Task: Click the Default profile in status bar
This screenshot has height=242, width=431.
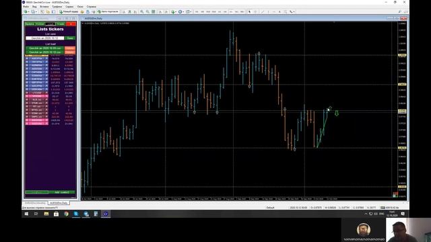Action: (270, 208)
